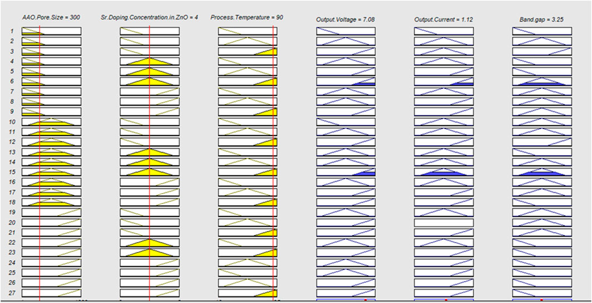Viewport: 592px width, 303px height.
Task: Click rule 10 Output.Voltage plot
Action: 346,122
